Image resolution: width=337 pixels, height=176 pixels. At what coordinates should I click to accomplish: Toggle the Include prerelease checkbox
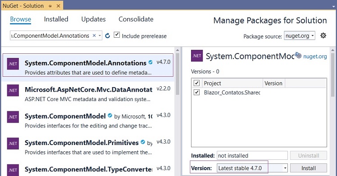[117, 35]
